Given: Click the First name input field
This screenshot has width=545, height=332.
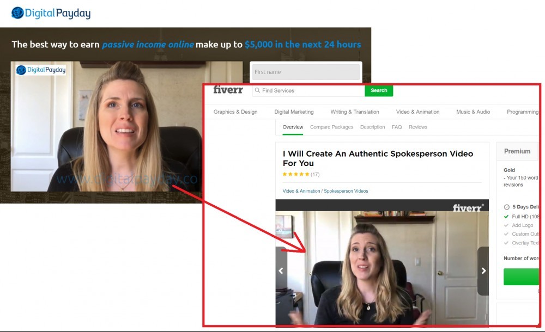Looking at the screenshot, I should [306, 72].
